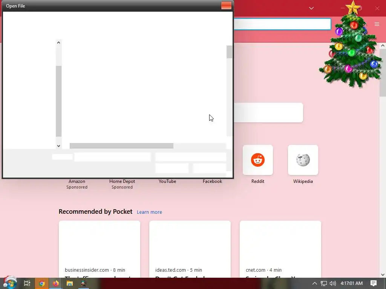Image resolution: width=386 pixels, height=289 pixels.
Task: Close the Open File dialog
Action: 226,6
